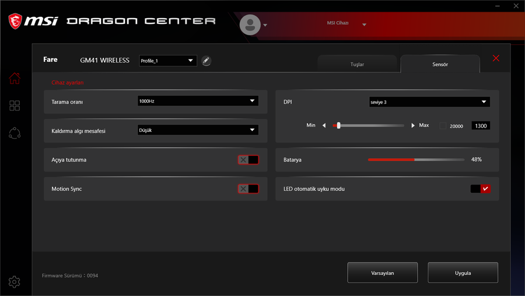Open the features grid icon in sidebar
Screen dimensions: 525x296
[15, 106]
